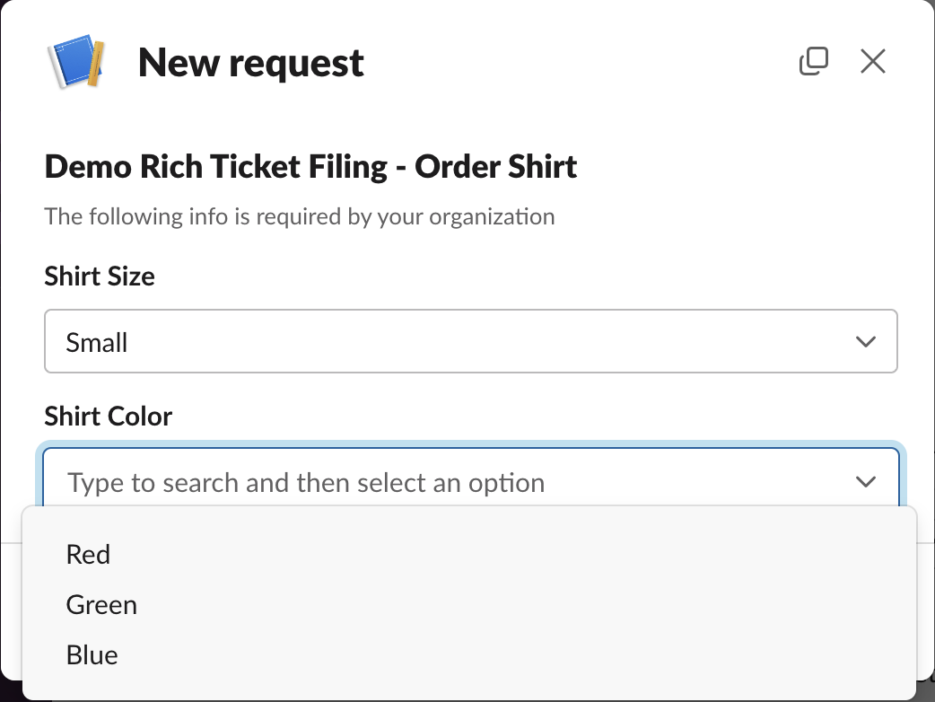
Task: Click the duplicate window icon near the close button
Action: tap(814, 61)
